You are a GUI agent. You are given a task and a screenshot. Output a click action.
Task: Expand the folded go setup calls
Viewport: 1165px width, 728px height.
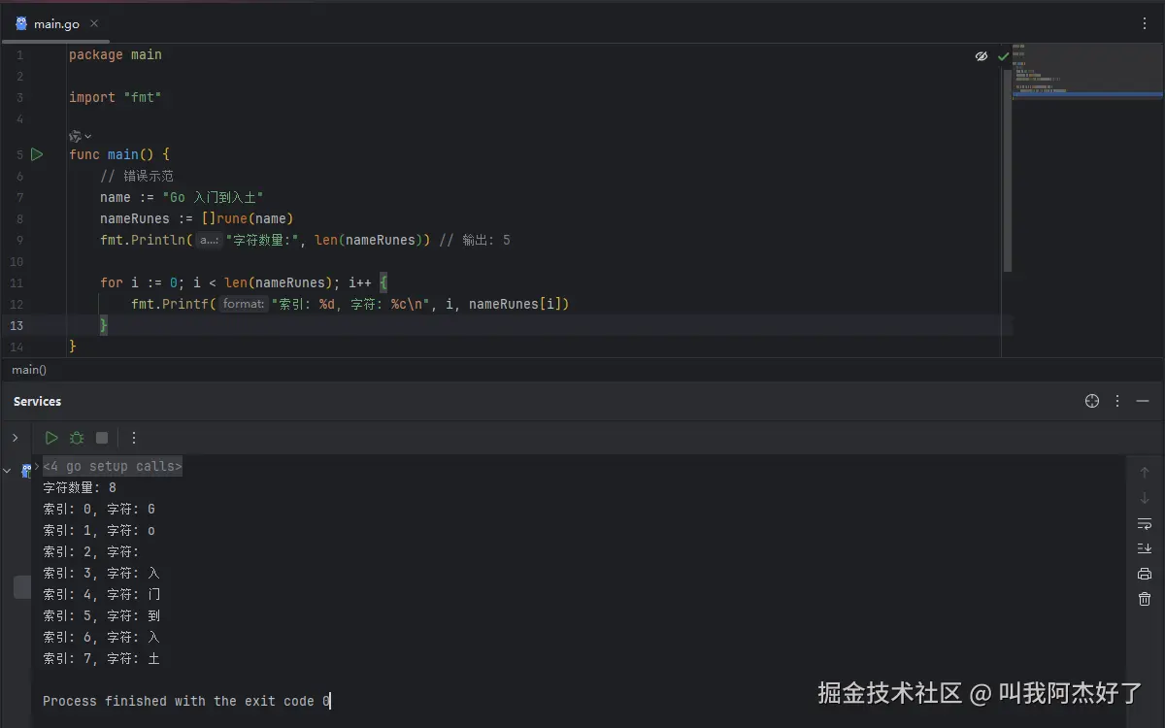(37, 467)
